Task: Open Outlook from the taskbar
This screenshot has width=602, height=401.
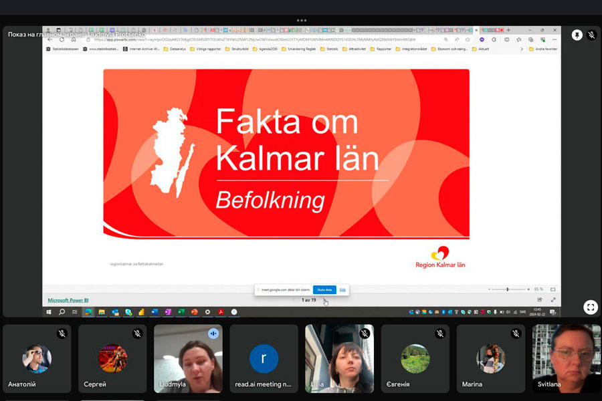Action: pyautogui.click(x=115, y=312)
